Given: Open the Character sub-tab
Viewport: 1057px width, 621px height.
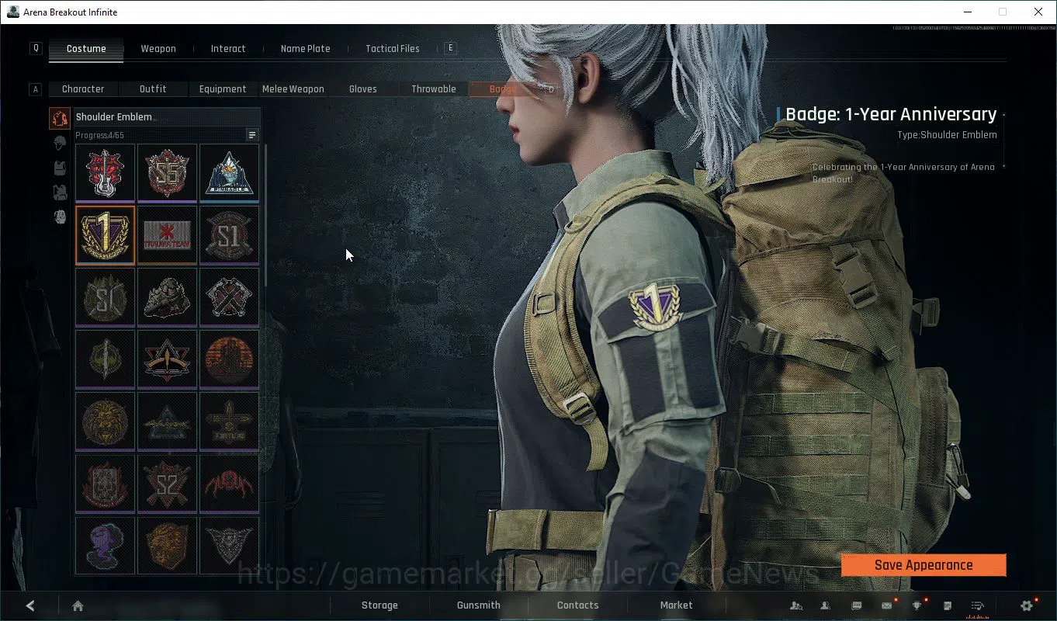Looking at the screenshot, I should 83,88.
